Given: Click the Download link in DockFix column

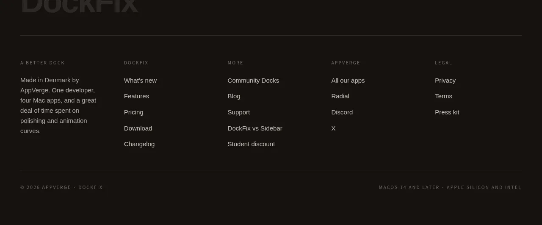Looking at the screenshot, I should click(x=138, y=128).
